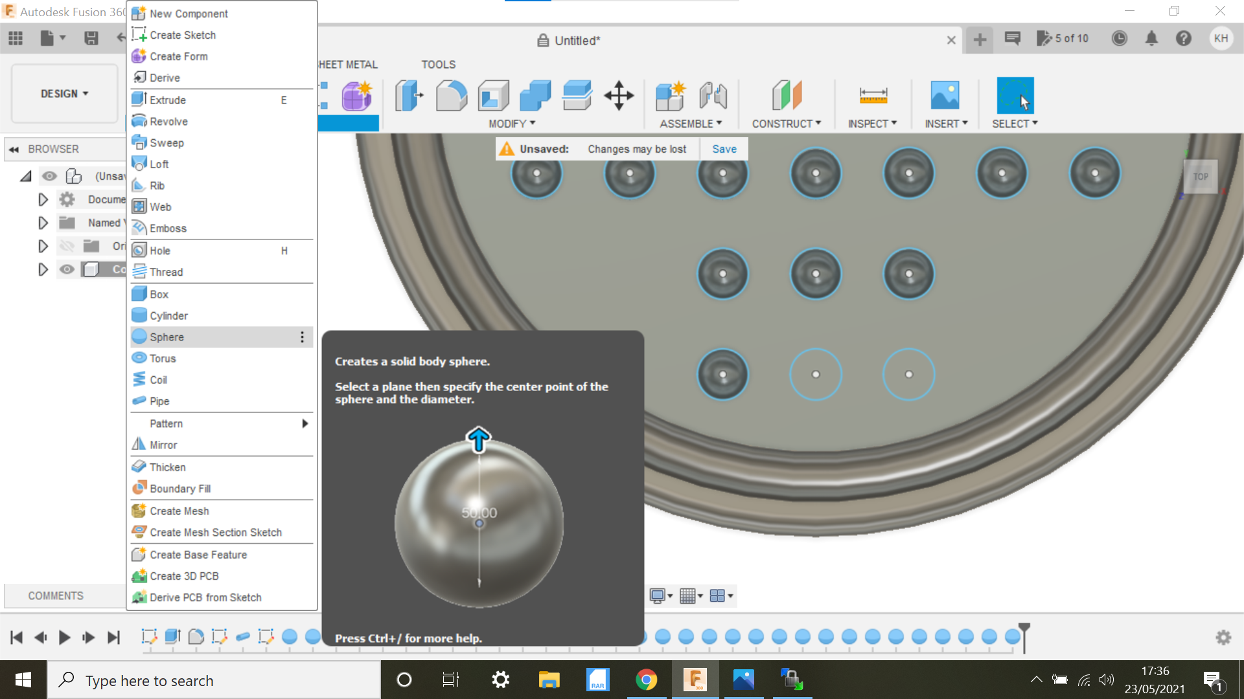Open the Thread tool
Viewport: 1244px width, 699px height.
[x=166, y=272]
